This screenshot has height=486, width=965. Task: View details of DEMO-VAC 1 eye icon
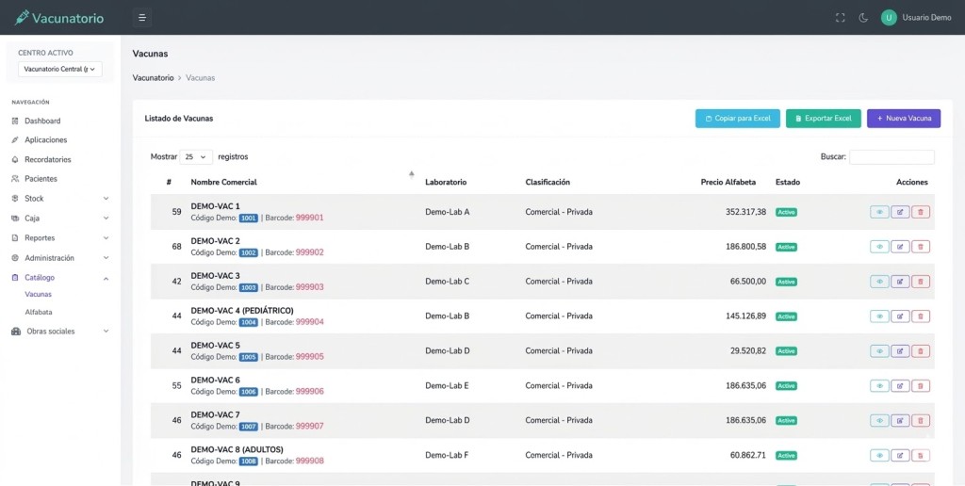pyautogui.click(x=879, y=212)
